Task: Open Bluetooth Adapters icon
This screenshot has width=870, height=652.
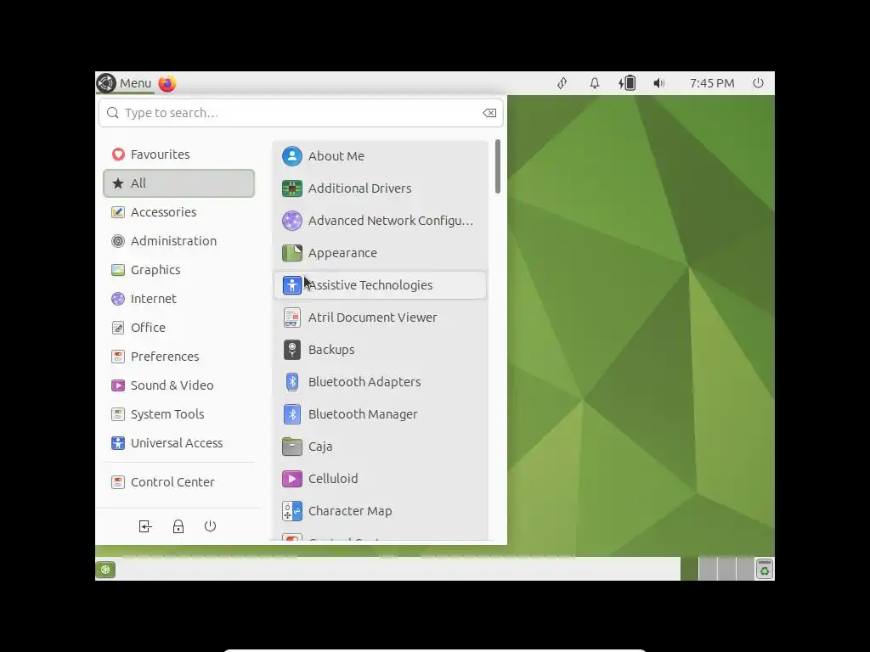Action: coord(292,382)
